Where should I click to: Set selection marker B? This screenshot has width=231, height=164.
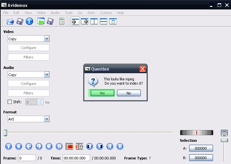coord(79,146)
